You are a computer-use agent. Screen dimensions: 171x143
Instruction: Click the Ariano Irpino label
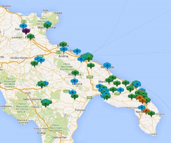point(19,58)
